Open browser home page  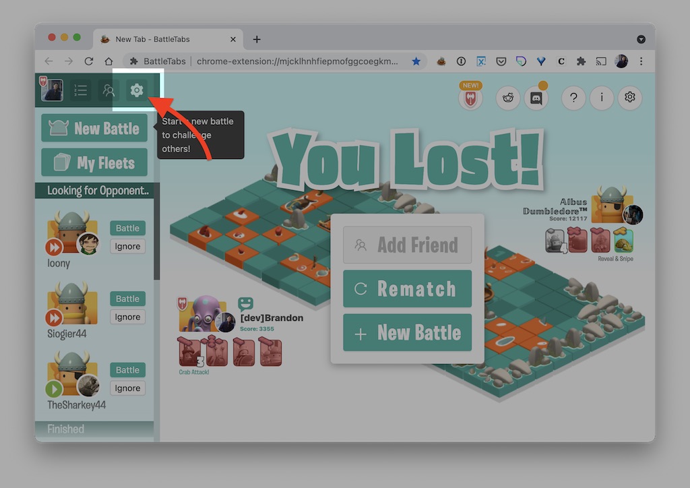[x=108, y=61]
